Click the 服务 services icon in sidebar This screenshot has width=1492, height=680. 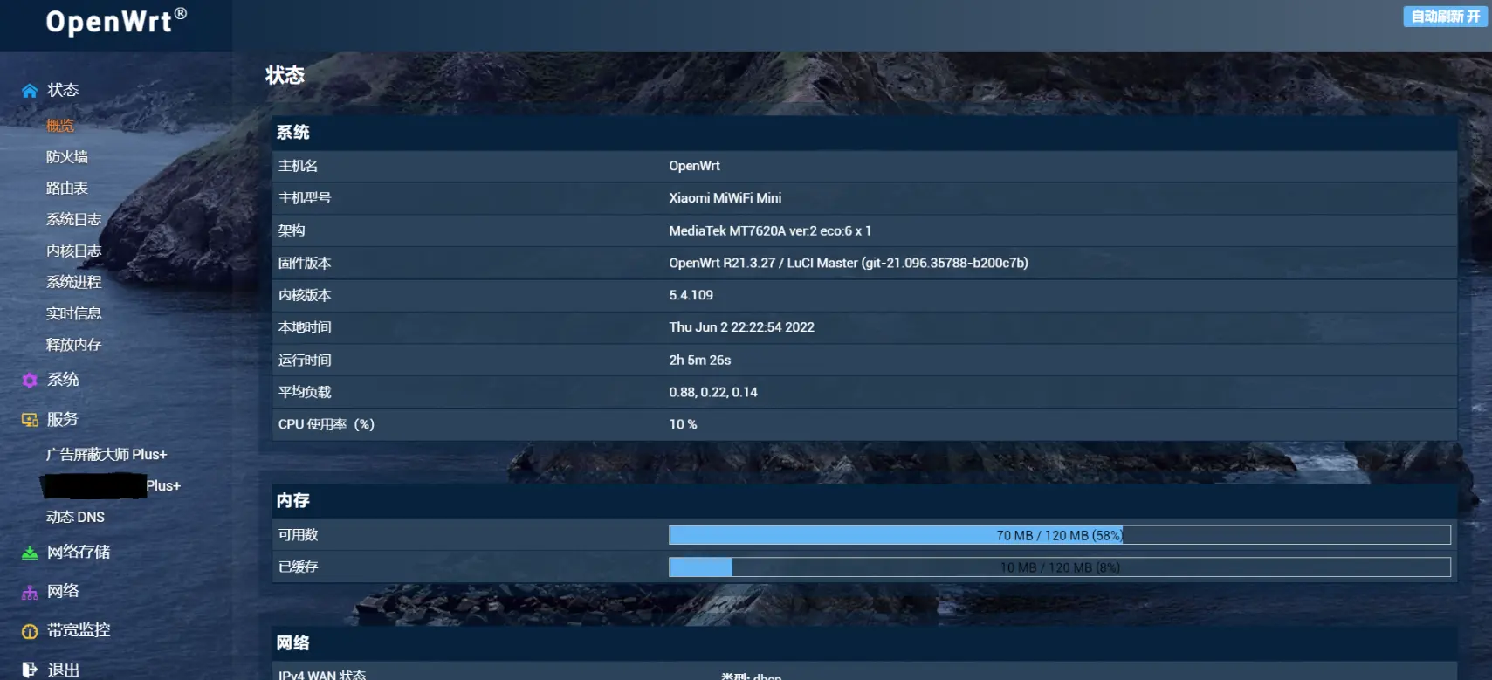30,420
